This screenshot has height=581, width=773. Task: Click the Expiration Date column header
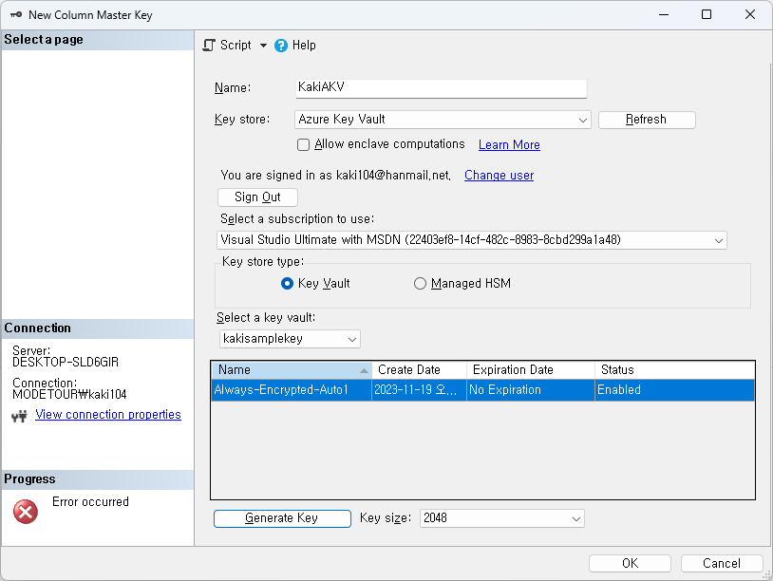point(531,370)
